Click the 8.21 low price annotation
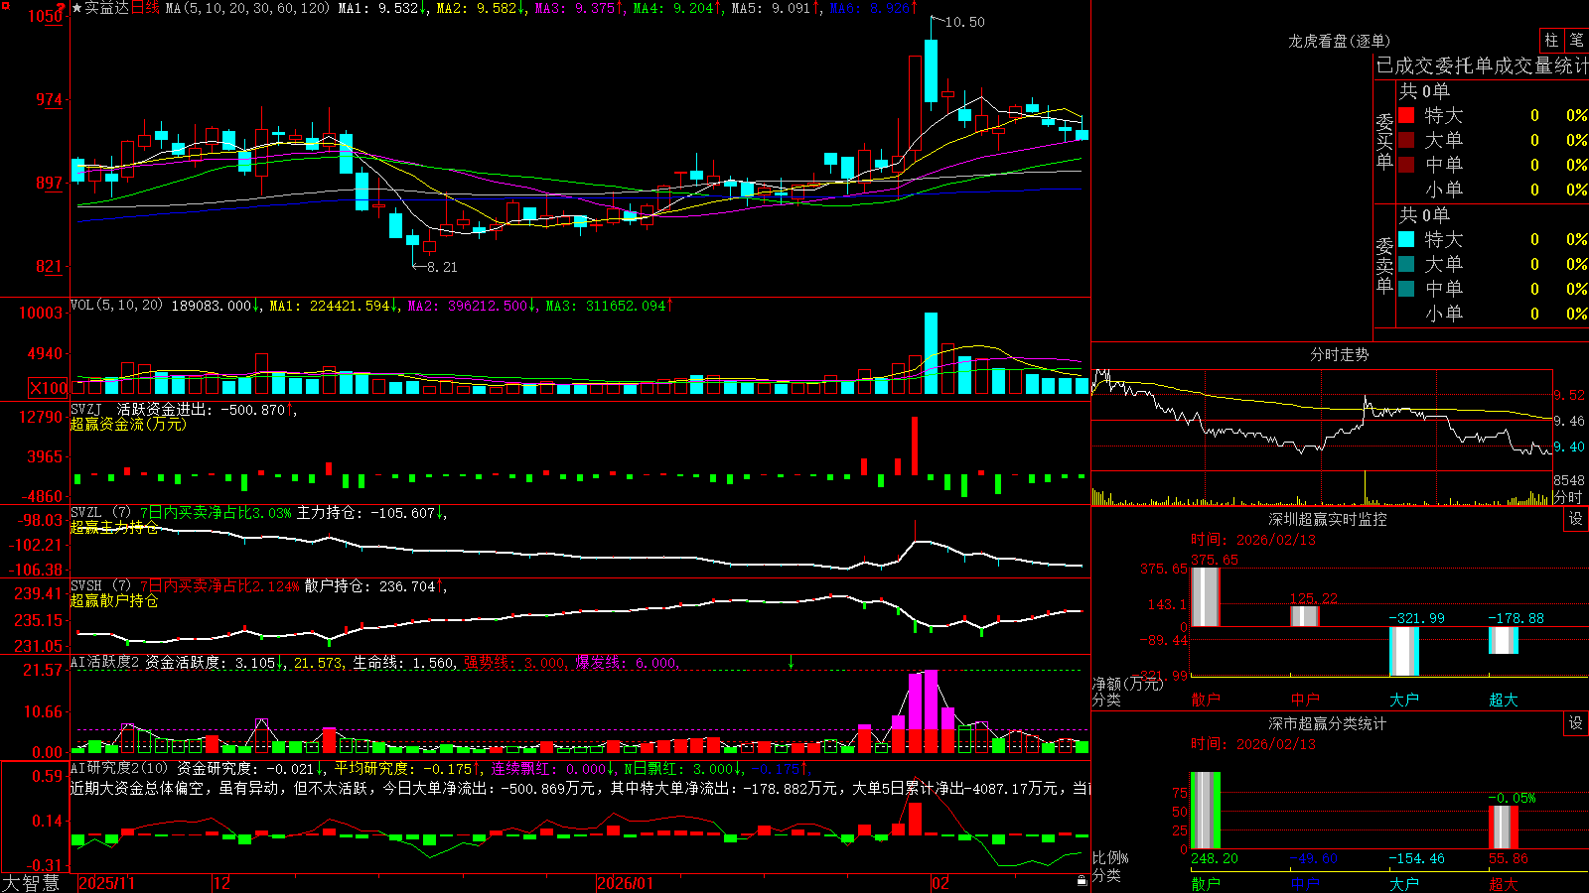1589x893 pixels. click(442, 267)
